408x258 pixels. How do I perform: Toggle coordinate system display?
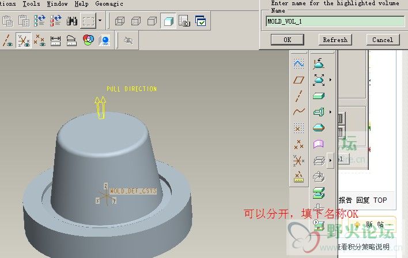coord(24,40)
